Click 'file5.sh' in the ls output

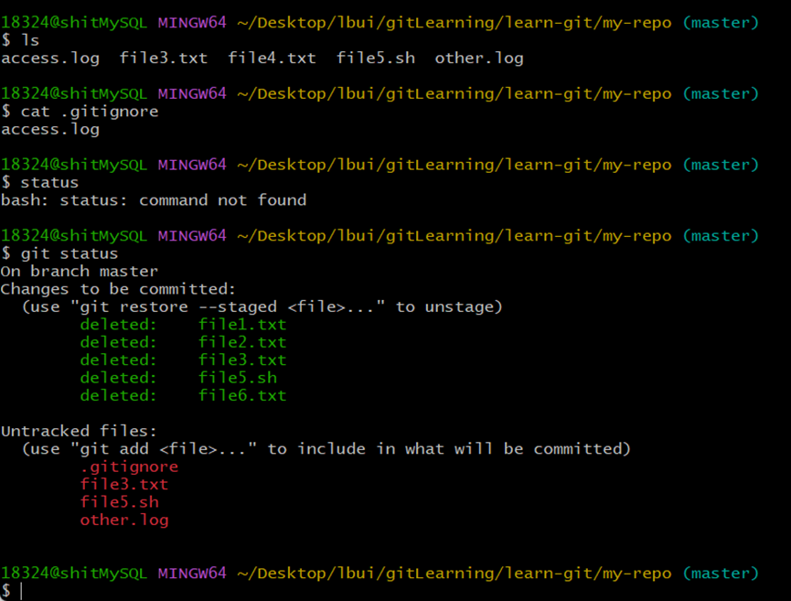(x=376, y=59)
